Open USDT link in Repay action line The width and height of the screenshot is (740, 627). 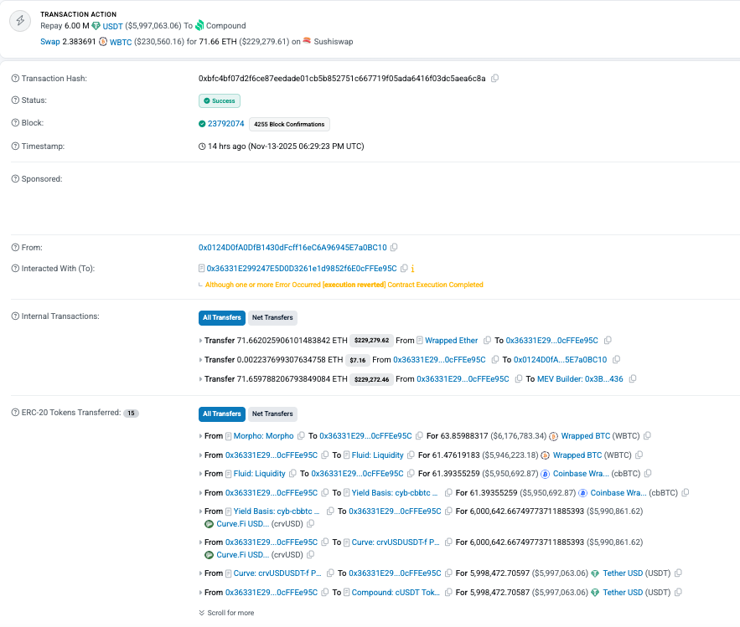click(112, 27)
